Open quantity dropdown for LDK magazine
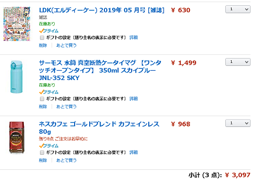Viewport: 259px width, 182px height. pyautogui.click(x=238, y=9)
